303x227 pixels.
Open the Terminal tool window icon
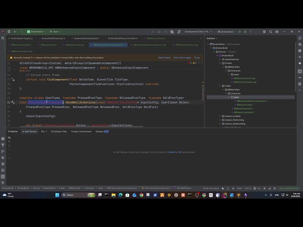coord(3,170)
